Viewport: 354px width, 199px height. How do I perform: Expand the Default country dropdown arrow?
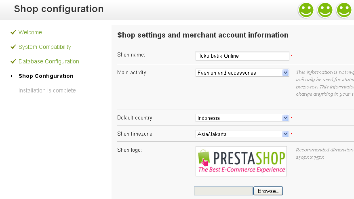tap(285, 118)
